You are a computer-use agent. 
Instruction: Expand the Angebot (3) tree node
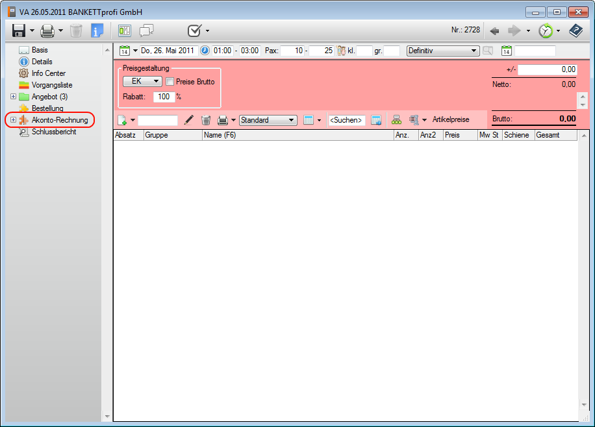pyautogui.click(x=13, y=97)
